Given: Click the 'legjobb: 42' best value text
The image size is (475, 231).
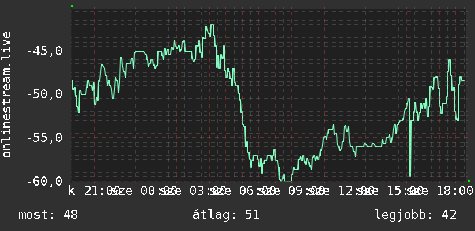Looking at the screenshot, I should (416, 215).
